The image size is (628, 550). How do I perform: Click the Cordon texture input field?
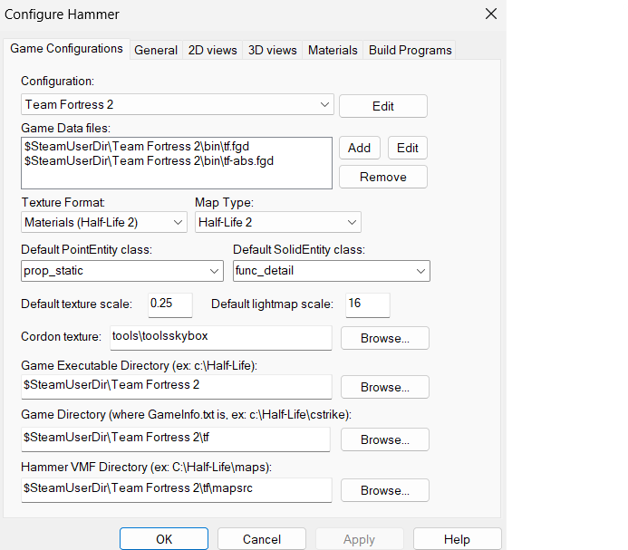(x=221, y=337)
